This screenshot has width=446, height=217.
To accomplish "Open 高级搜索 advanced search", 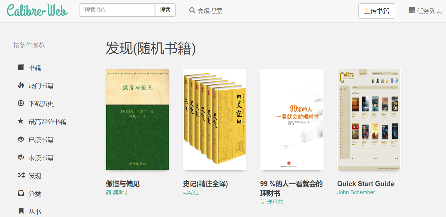I will coord(206,11).
